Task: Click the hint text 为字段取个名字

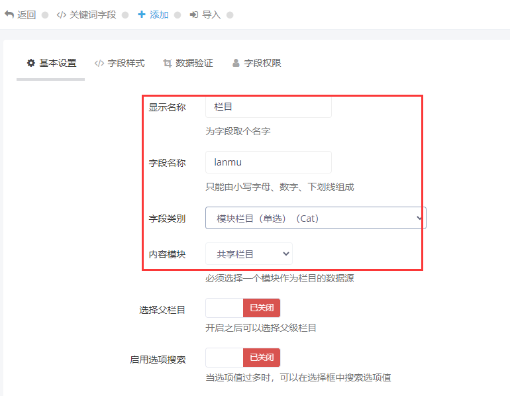Action: coord(238,131)
